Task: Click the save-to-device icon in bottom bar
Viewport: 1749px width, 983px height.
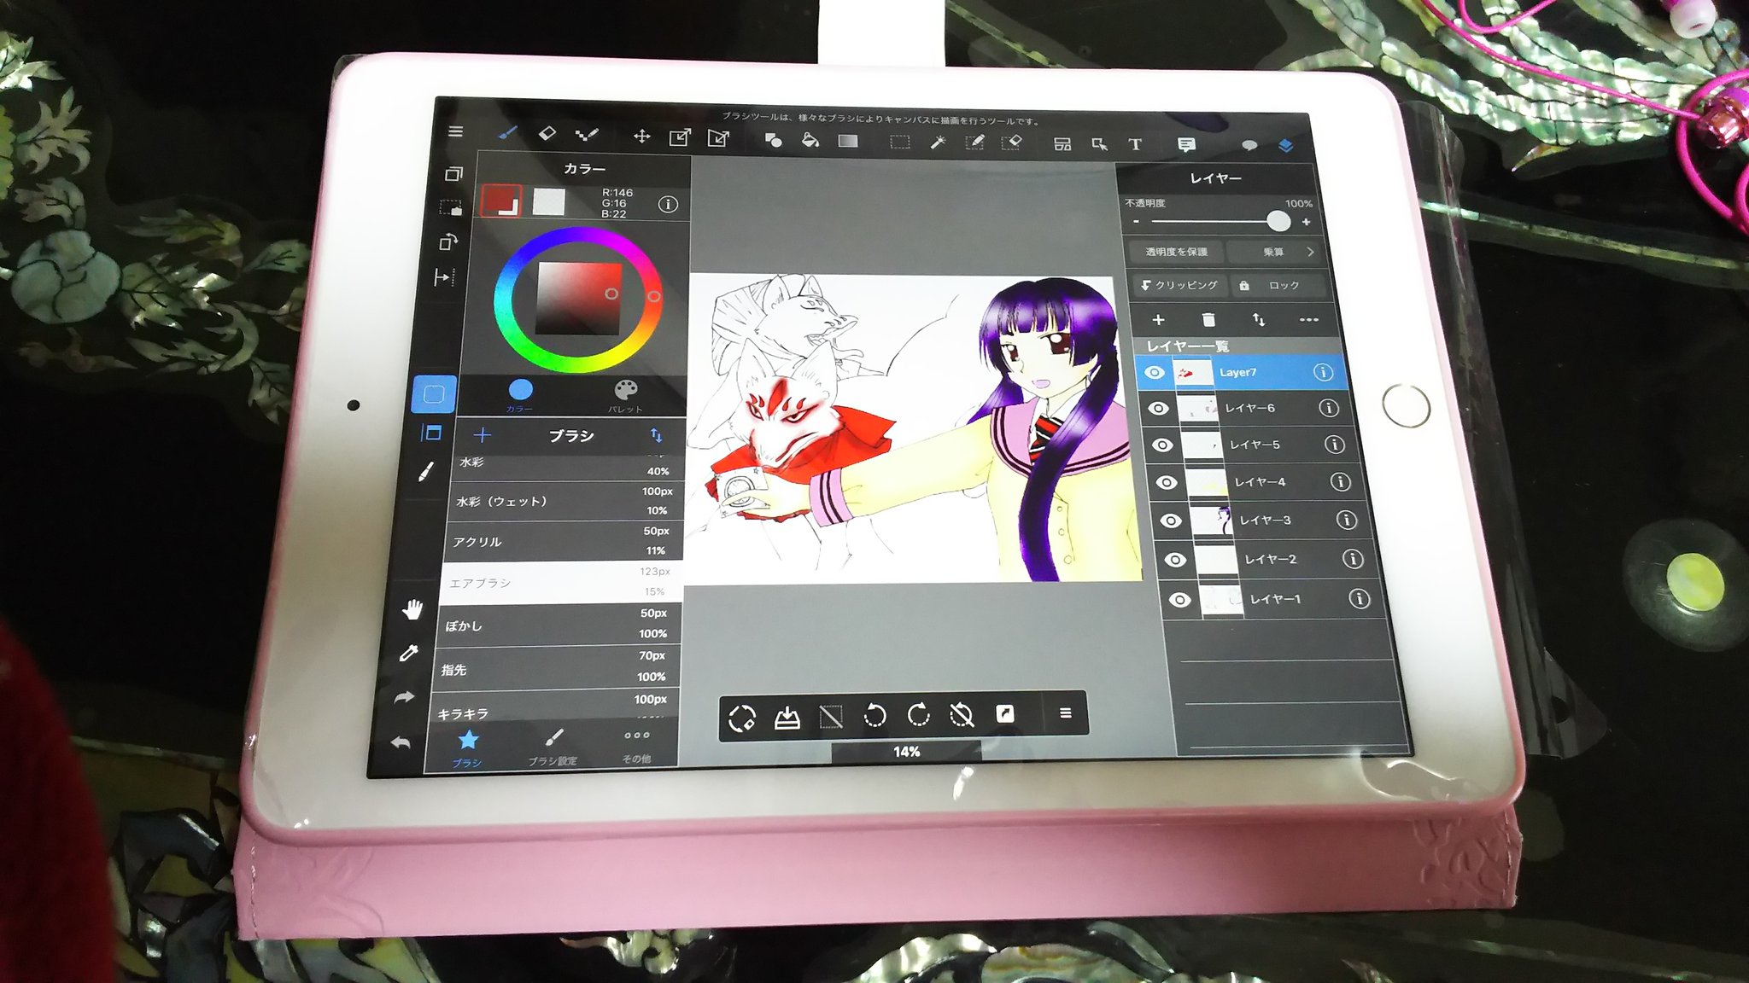Action: [x=787, y=718]
